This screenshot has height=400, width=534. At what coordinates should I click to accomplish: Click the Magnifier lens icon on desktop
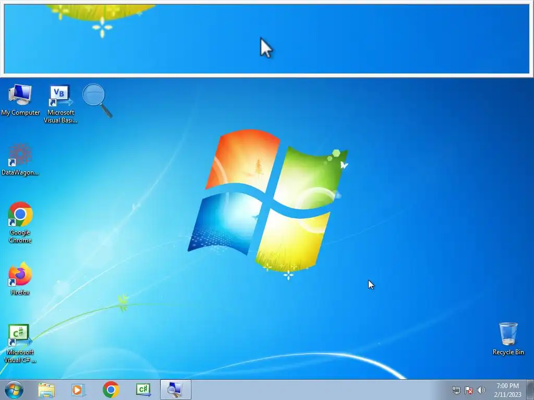(98, 101)
